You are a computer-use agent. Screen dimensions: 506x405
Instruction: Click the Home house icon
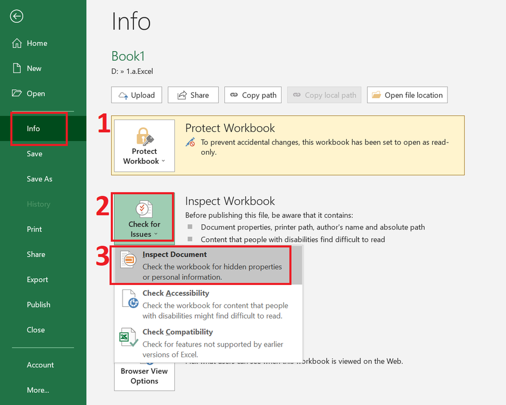click(x=17, y=43)
